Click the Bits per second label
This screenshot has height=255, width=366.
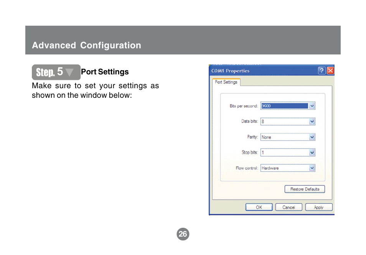pyautogui.click(x=244, y=106)
